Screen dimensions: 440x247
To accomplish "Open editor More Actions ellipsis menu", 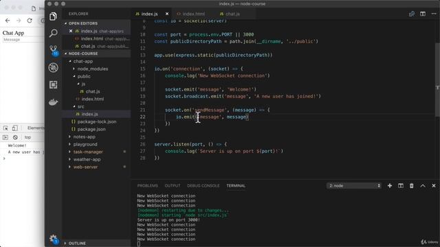I will [x=434, y=14].
